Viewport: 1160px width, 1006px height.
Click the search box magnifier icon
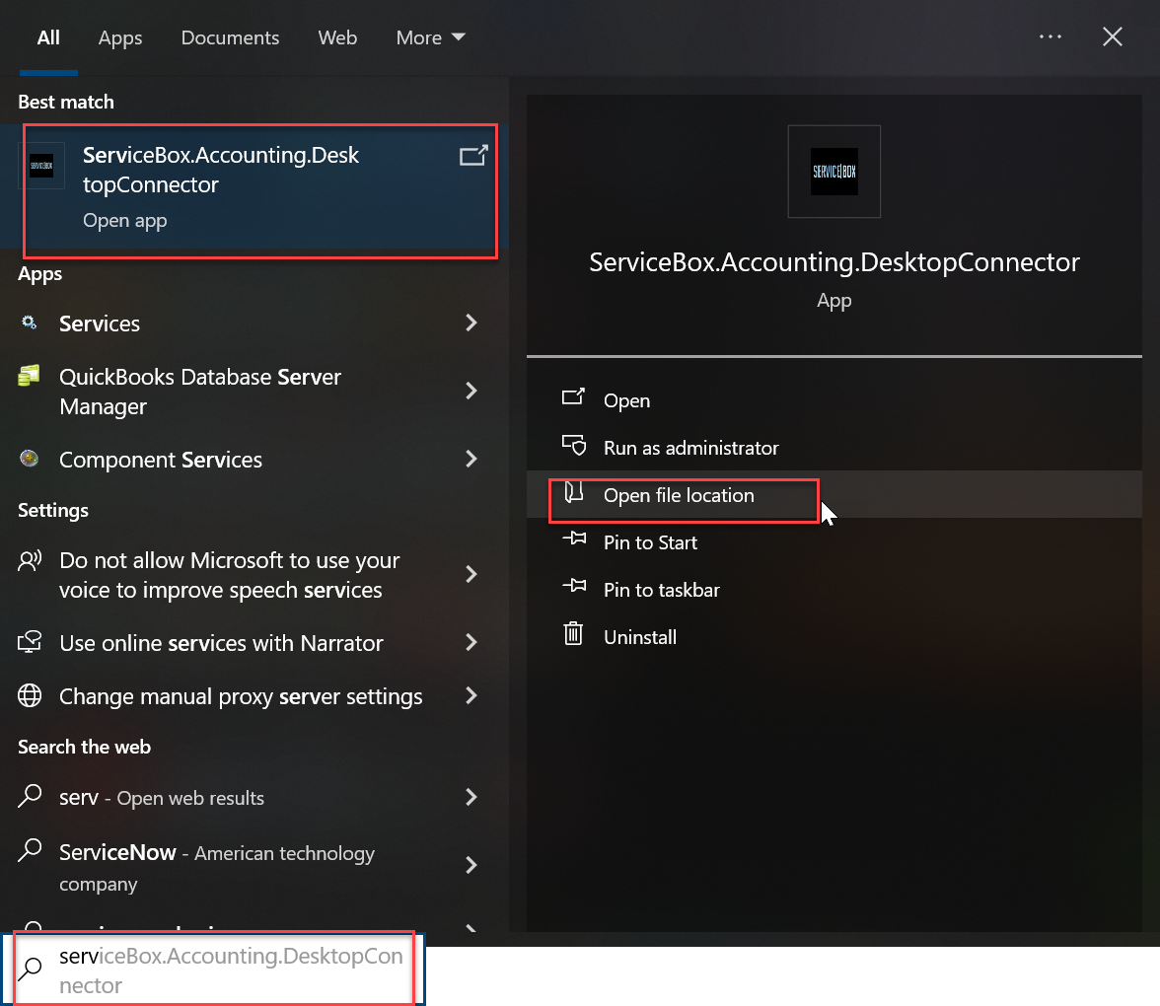(31, 969)
